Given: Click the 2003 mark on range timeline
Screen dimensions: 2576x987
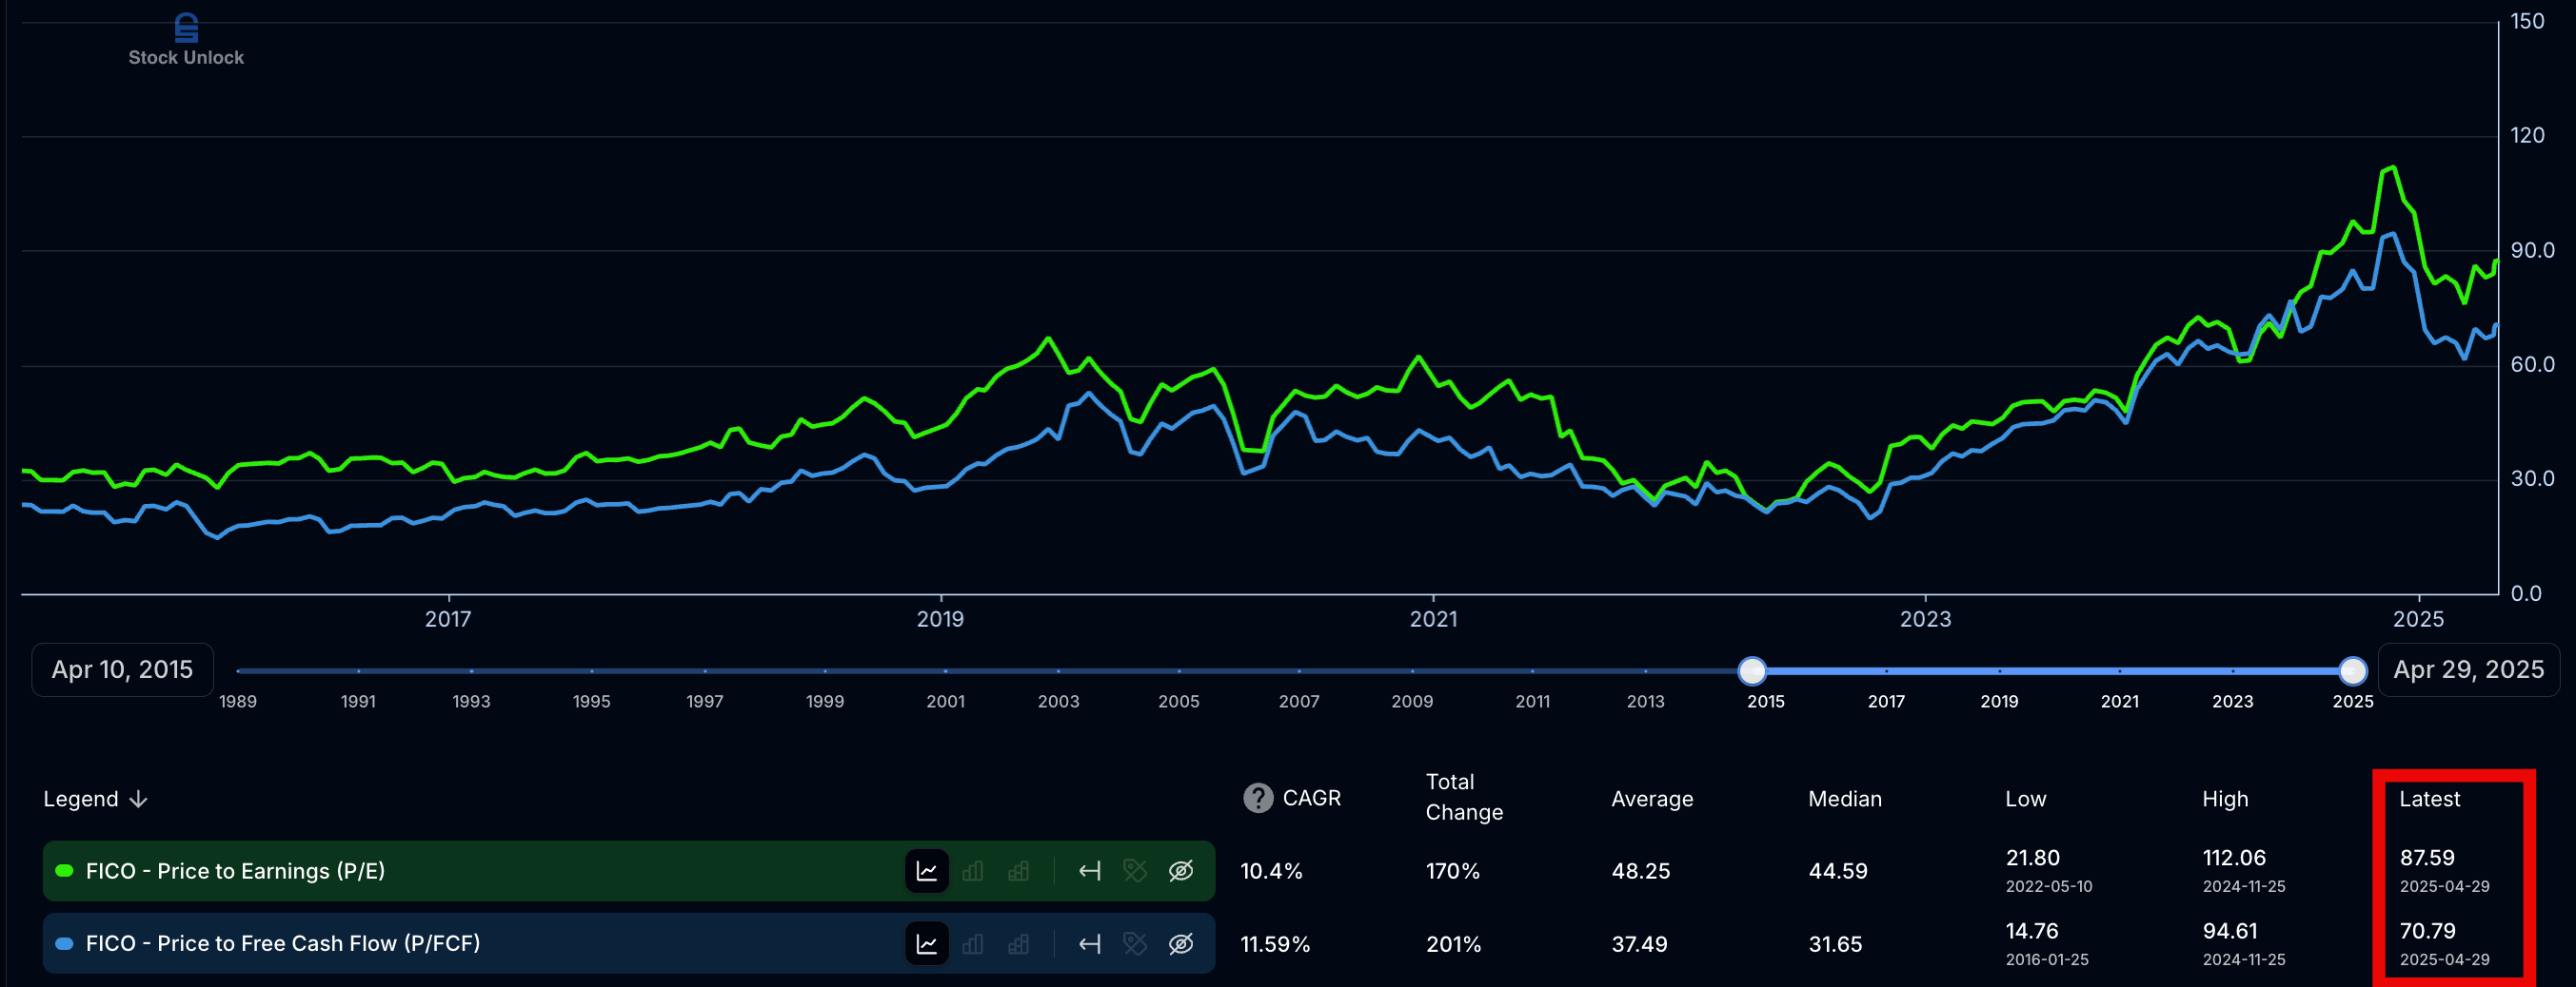Looking at the screenshot, I should tap(1058, 702).
